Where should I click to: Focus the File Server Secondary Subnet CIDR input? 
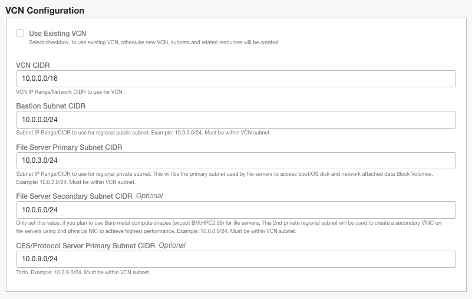click(236, 210)
